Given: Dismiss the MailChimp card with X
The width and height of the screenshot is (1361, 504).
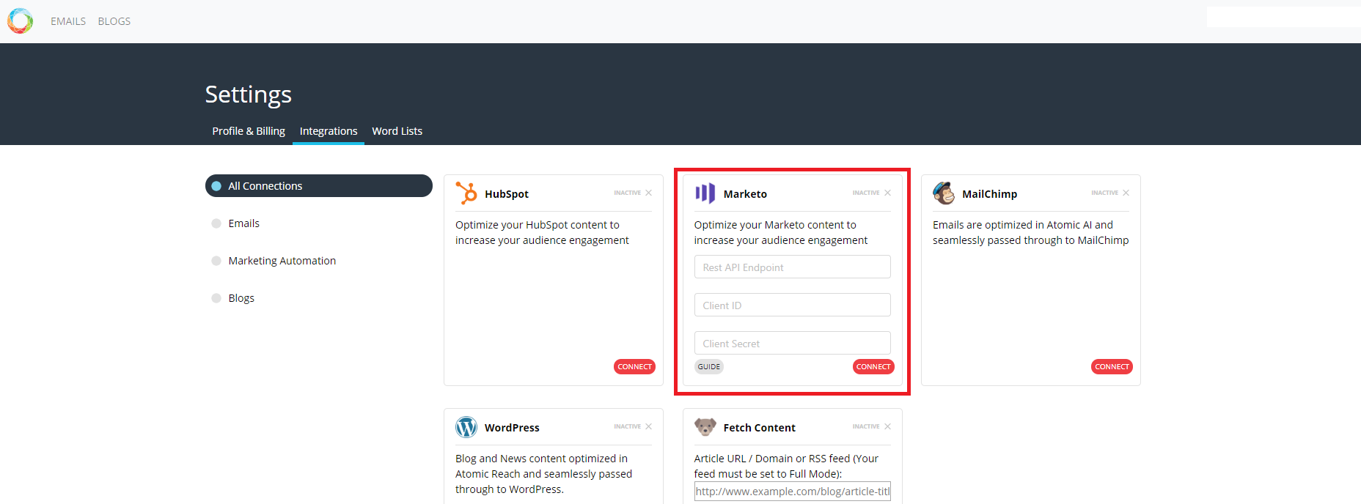Looking at the screenshot, I should click(x=1126, y=193).
